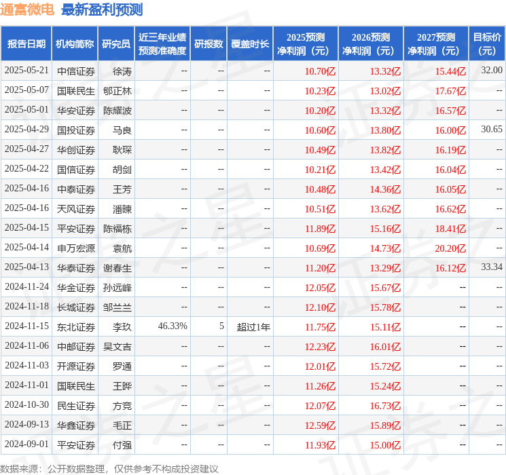The height and width of the screenshot is (475, 506).
Task: Click target price 32.00
Action: click(x=492, y=71)
